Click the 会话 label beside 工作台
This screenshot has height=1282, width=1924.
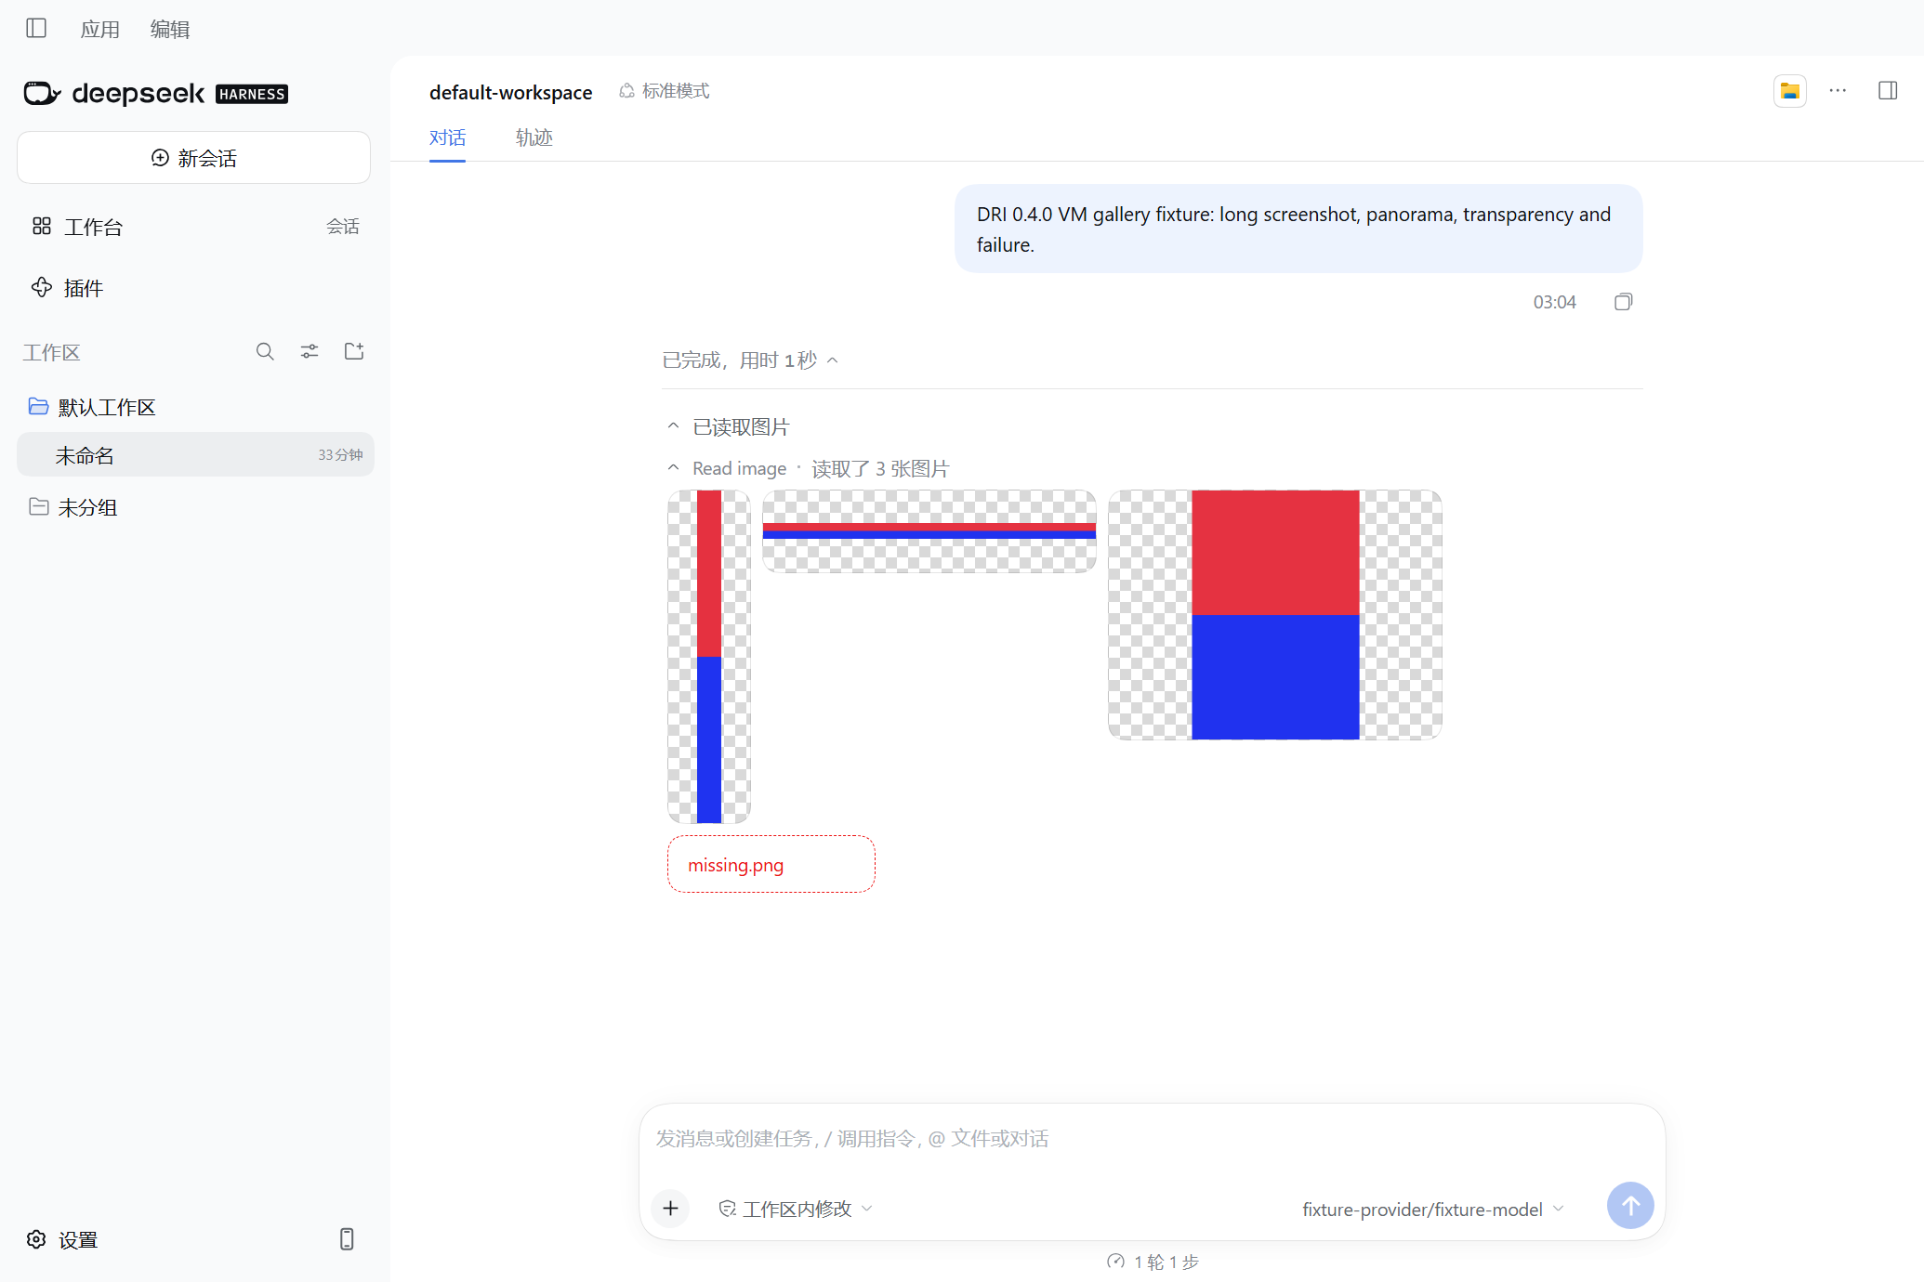pyautogui.click(x=342, y=227)
